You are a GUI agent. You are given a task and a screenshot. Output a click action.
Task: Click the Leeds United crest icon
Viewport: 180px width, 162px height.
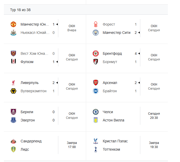pyautogui.click(x=13, y=149)
